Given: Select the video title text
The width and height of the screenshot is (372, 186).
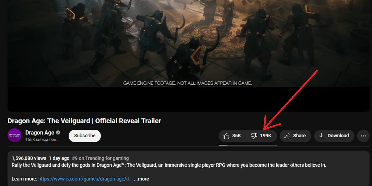Looking at the screenshot, I should tap(84, 121).
